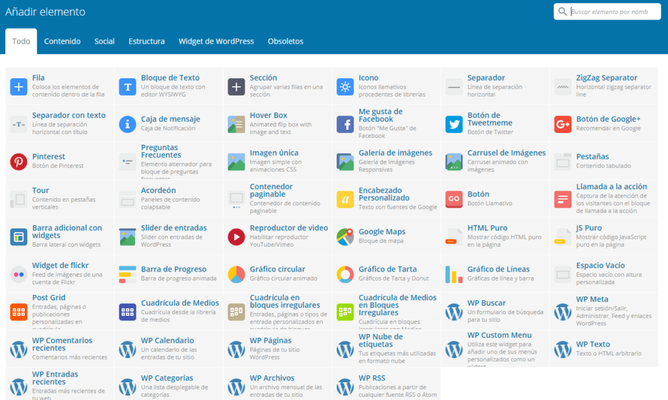
Task: Choose the Tweetmeme Twitter bird icon
Action: [454, 124]
